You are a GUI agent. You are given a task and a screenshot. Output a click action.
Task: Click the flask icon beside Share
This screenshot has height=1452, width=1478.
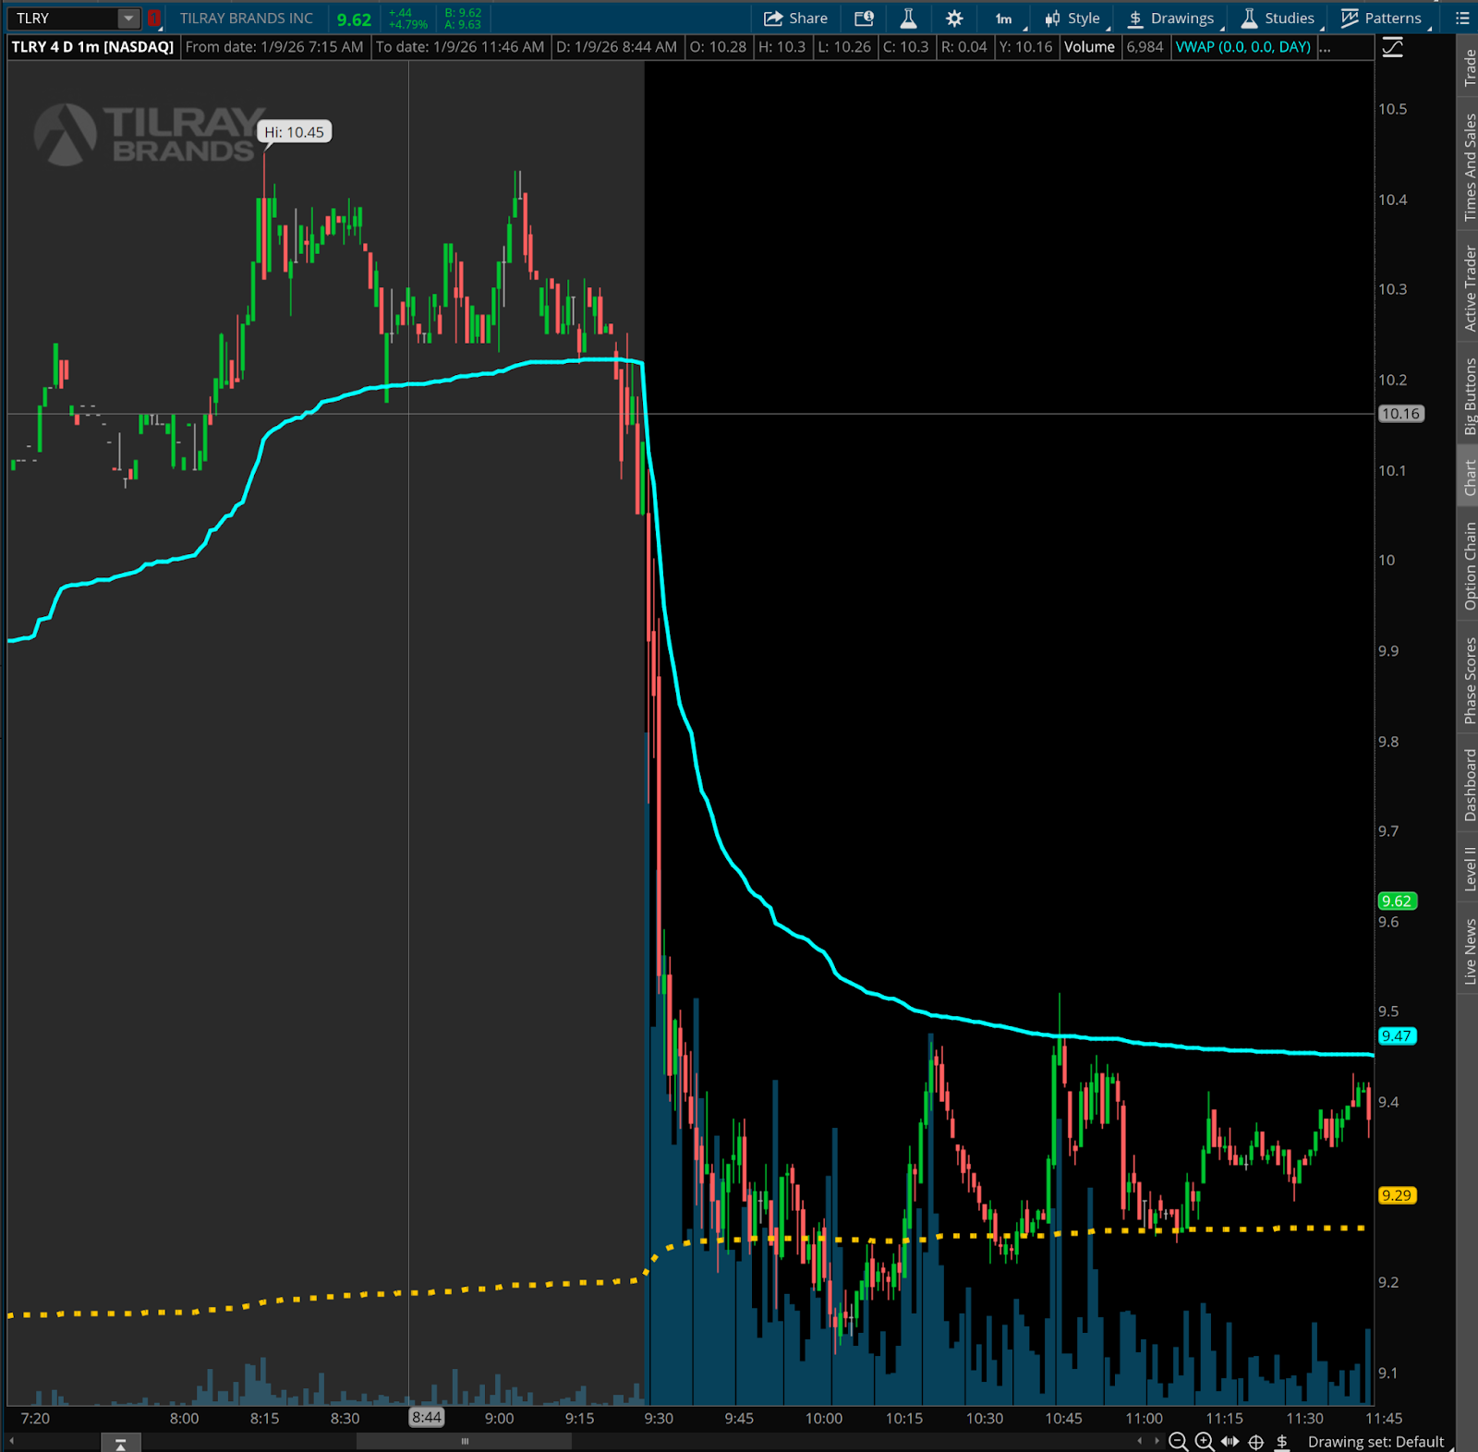(908, 18)
